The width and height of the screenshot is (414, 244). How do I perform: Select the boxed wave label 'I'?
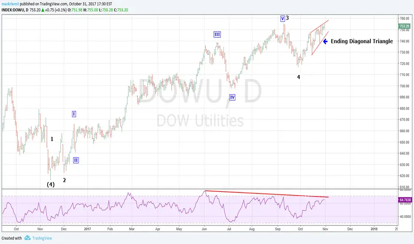point(74,114)
